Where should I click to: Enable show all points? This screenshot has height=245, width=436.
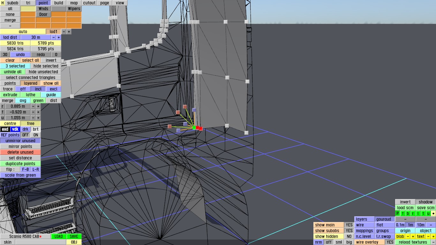(x=51, y=83)
